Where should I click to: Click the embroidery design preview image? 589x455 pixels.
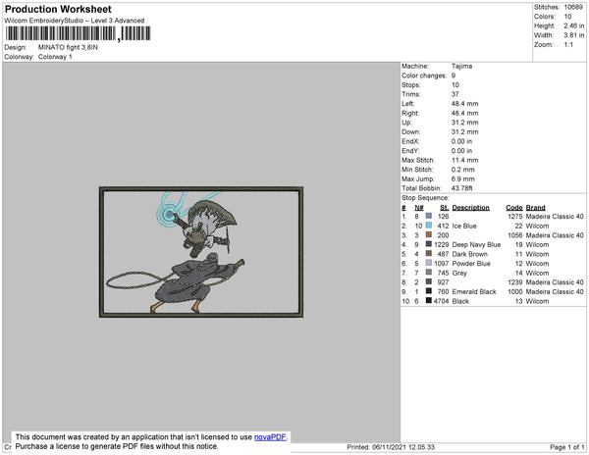[x=201, y=252]
